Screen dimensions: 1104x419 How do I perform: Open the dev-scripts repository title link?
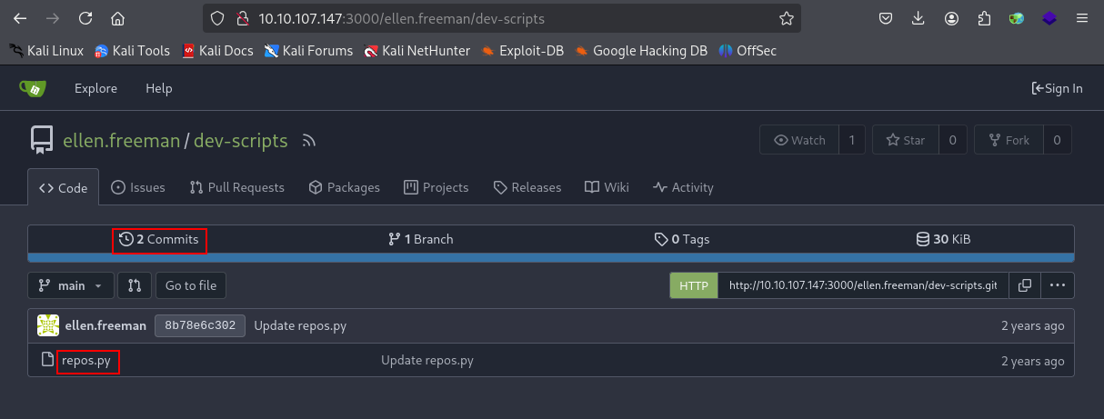pyautogui.click(x=240, y=141)
